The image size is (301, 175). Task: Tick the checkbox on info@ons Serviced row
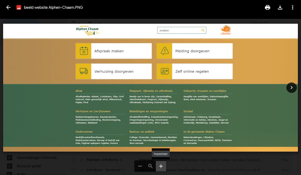click(74, 170)
